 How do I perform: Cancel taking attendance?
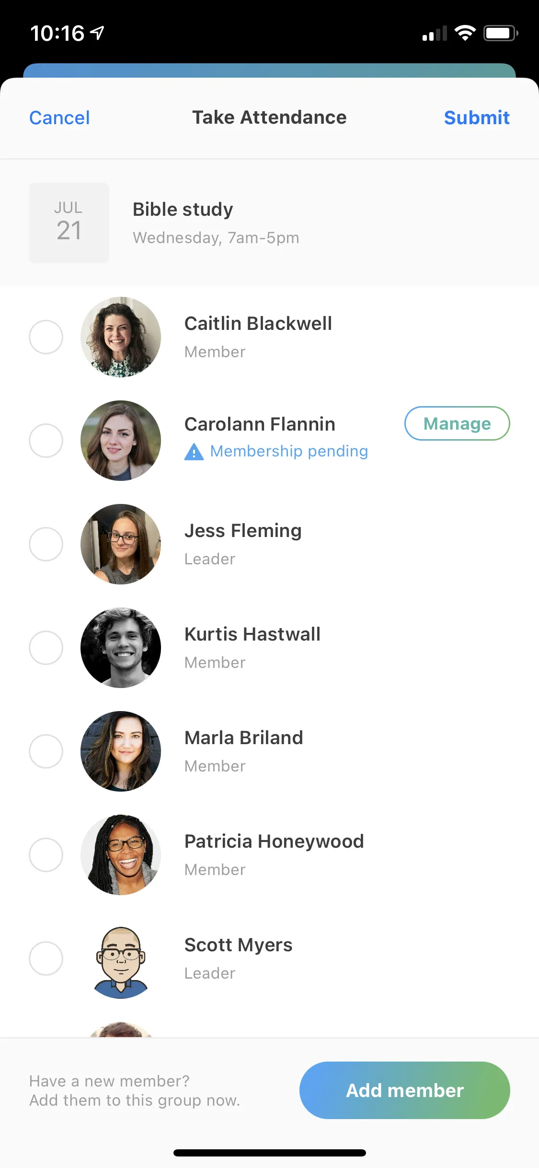[59, 118]
